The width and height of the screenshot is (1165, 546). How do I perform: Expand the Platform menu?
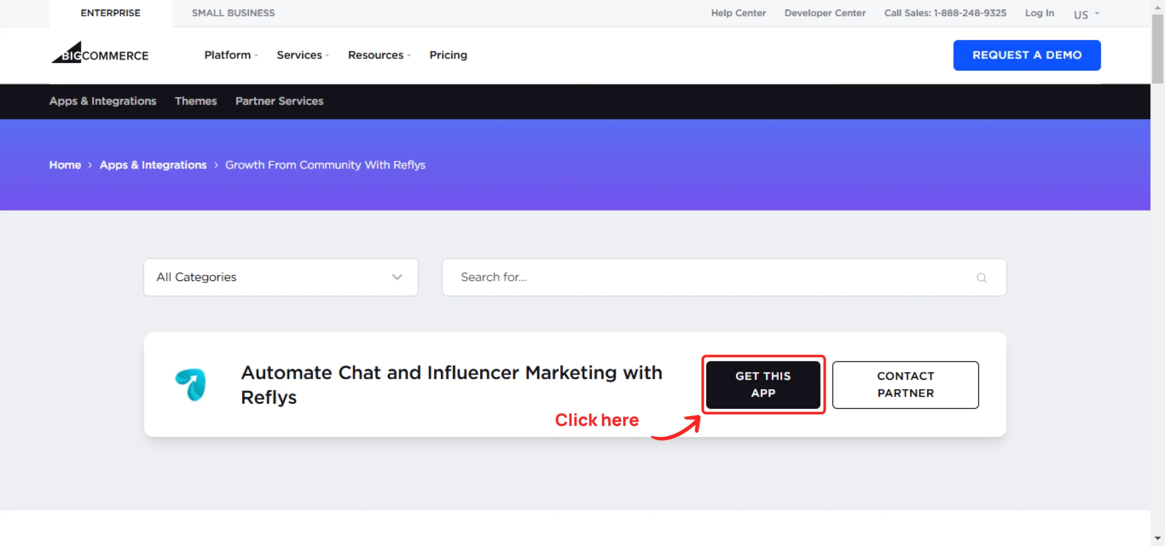tap(231, 55)
